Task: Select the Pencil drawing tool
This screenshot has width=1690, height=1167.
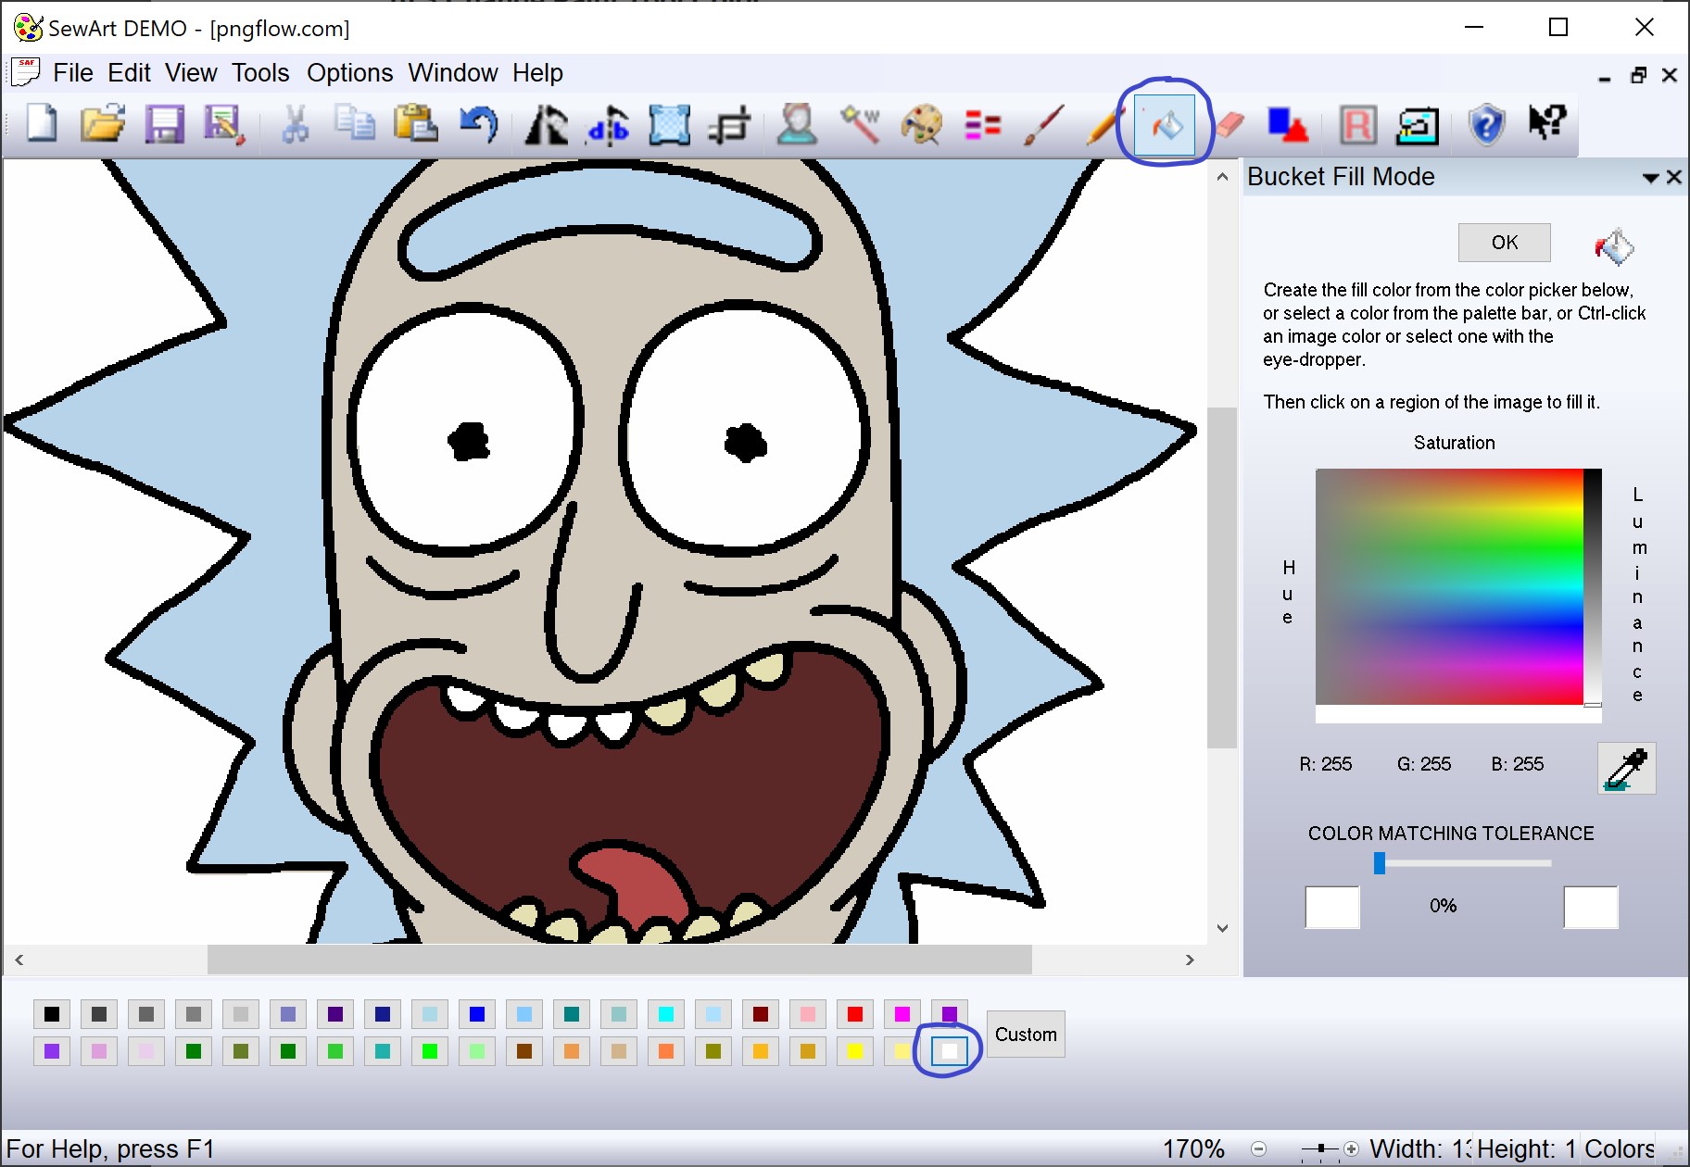Action: pyautogui.click(x=1103, y=124)
